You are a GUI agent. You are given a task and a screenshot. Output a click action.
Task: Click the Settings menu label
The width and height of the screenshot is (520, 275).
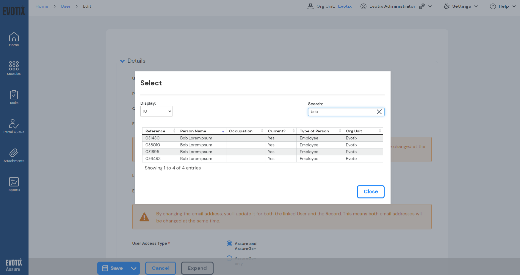461,6
